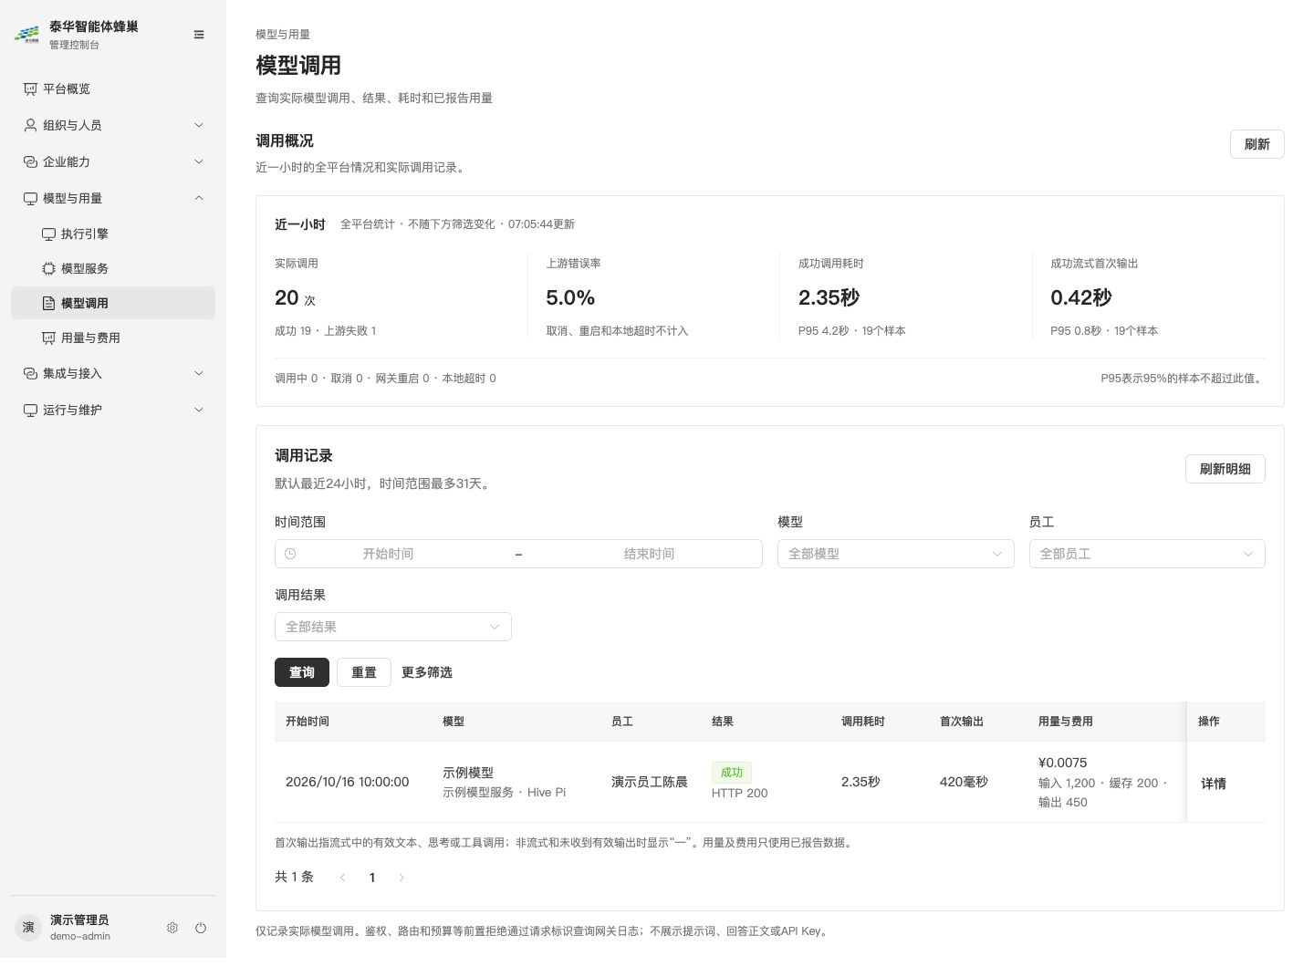1314x977 pixels.
Task: Collapse the 模型与用量 menu group
Action: pyautogui.click(x=113, y=198)
